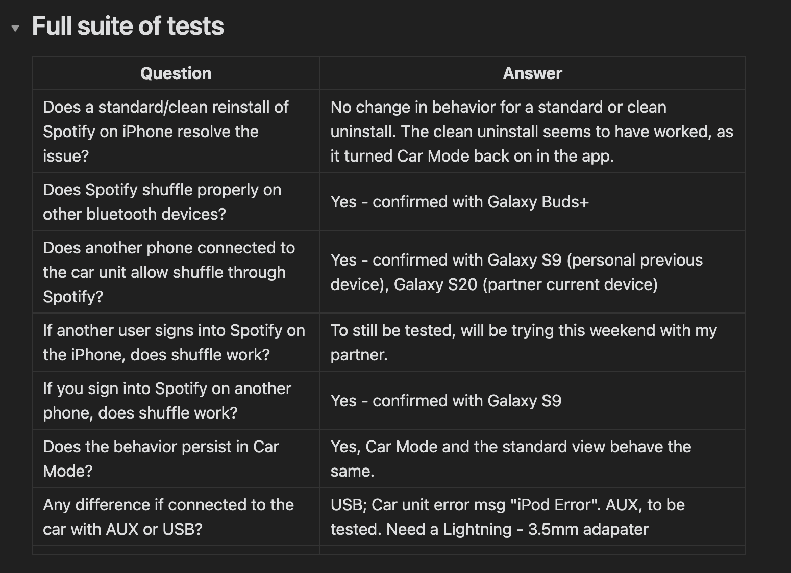Viewport: 791px width, 573px height.
Task: Click the empty last-row cell under Answer
Action: [532, 551]
